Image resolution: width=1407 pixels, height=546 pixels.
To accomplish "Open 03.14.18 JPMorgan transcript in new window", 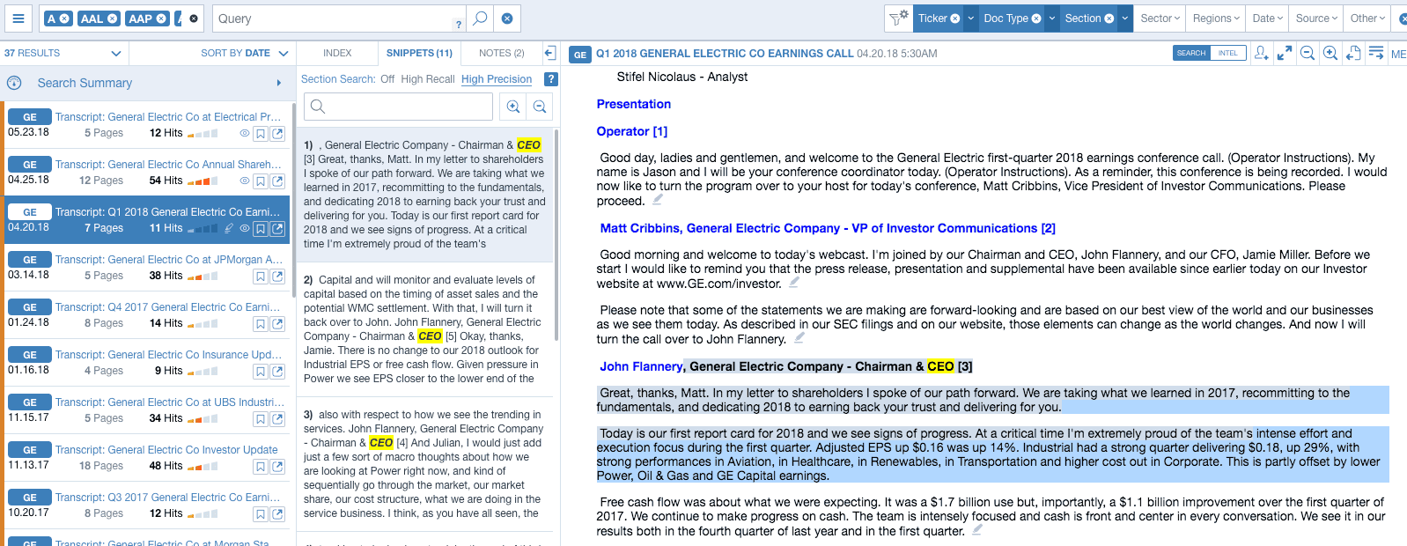I will (x=277, y=277).
